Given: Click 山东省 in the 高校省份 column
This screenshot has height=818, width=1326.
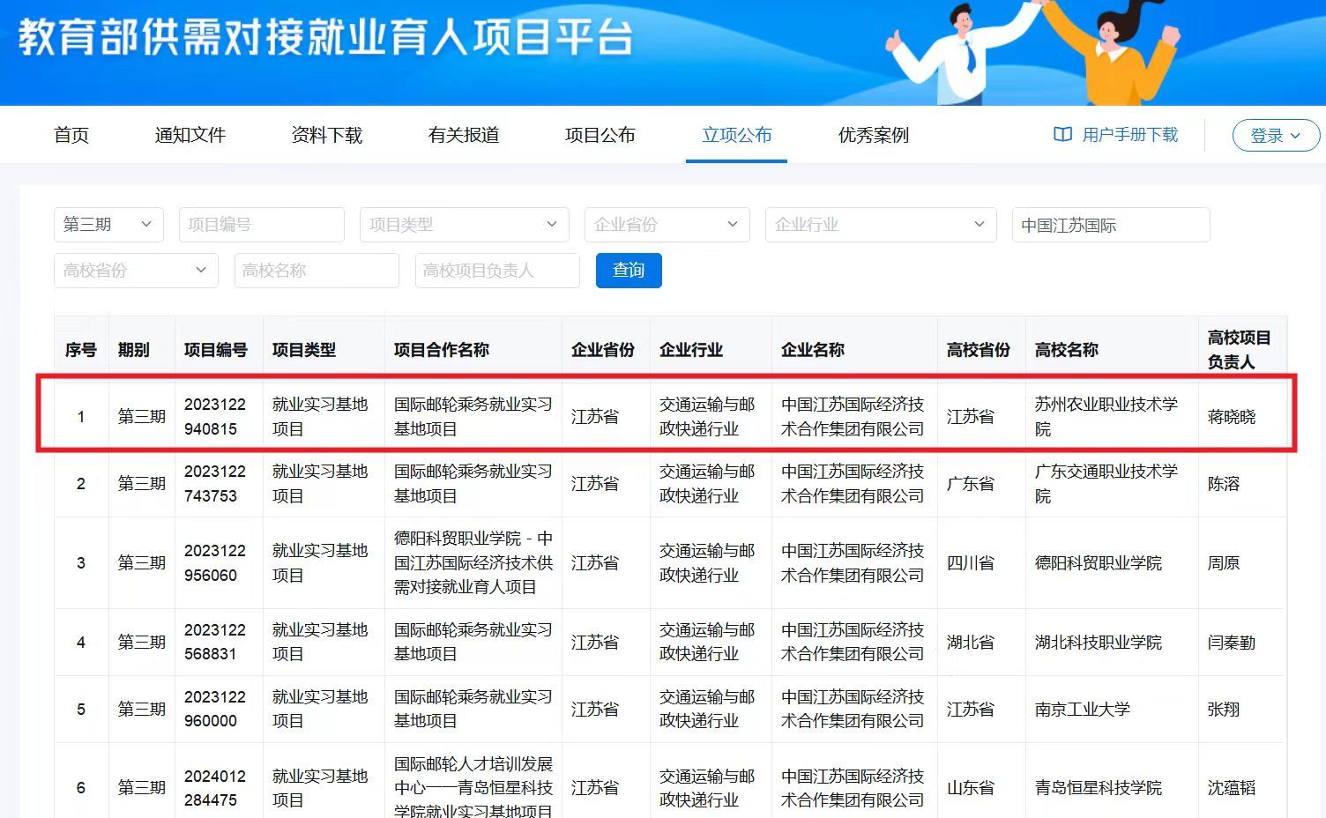Looking at the screenshot, I should [971, 788].
